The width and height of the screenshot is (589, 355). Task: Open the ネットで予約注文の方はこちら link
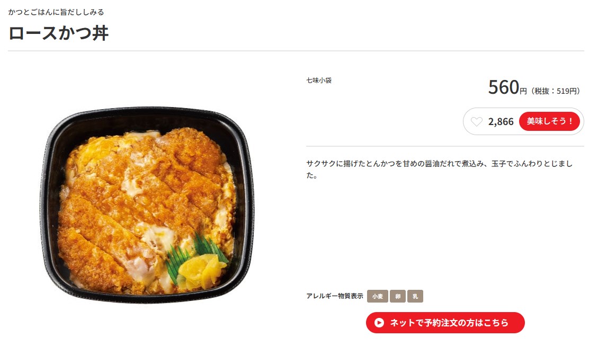445,323
